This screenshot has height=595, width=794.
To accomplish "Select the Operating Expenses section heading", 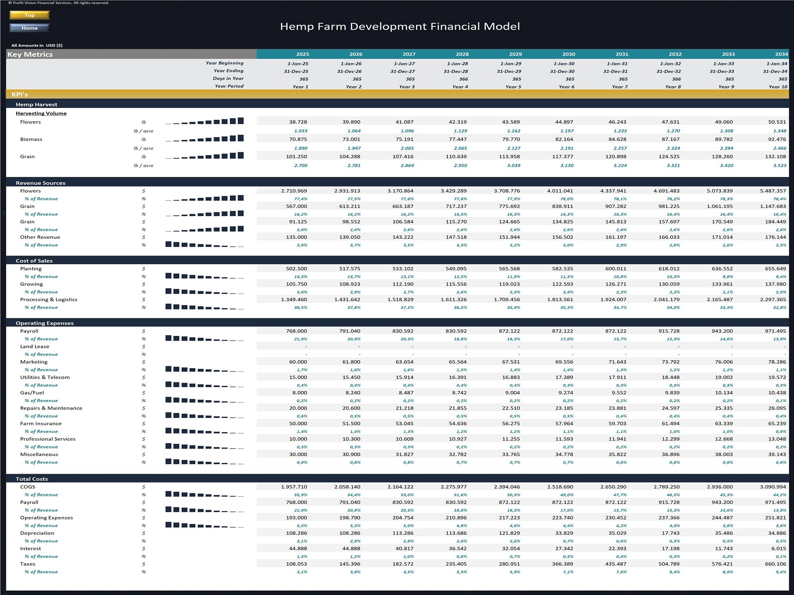I will 45,323.
